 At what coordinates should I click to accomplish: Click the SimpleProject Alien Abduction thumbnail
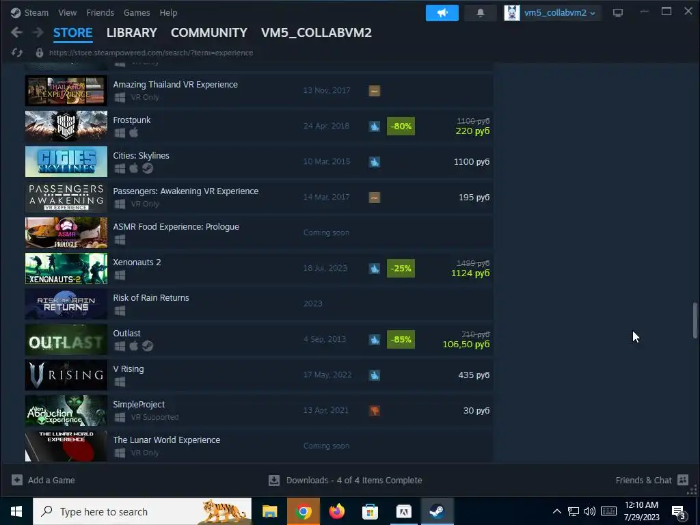(x=66, y=411)
